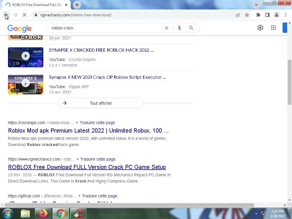292x219 pixels.
Task: Click the https://cloneapk.com breadcrumb text
Action: point(27,123)
